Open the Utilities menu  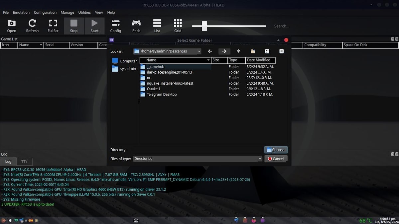click(x=84, y=12)
